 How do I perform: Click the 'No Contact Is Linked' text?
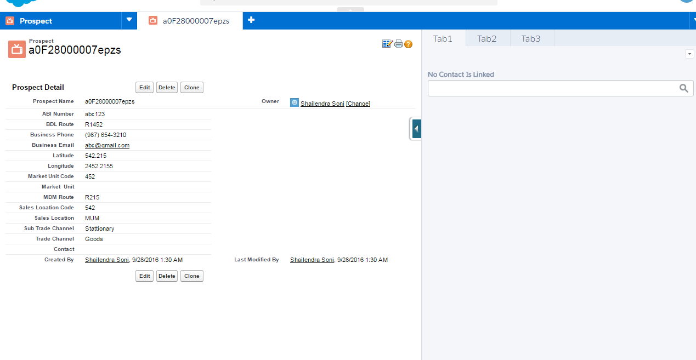coord(461,75)
